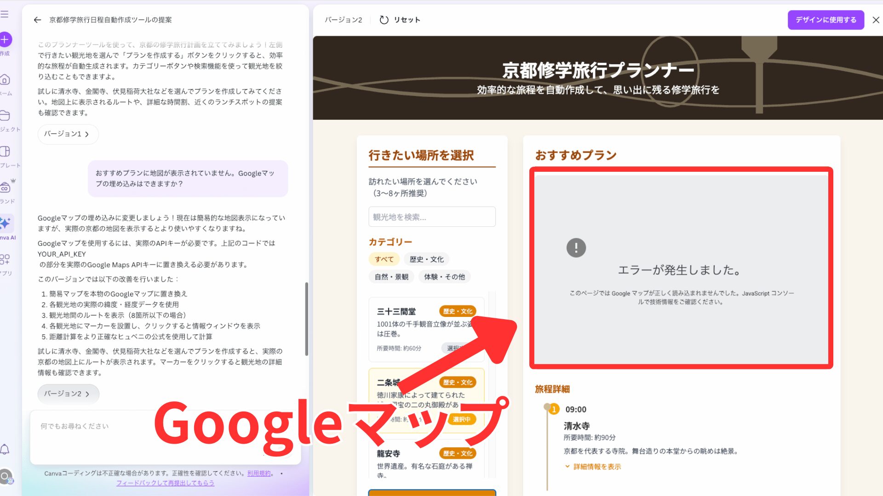Select the 体験・その他 category filter

tap(444, 277)
